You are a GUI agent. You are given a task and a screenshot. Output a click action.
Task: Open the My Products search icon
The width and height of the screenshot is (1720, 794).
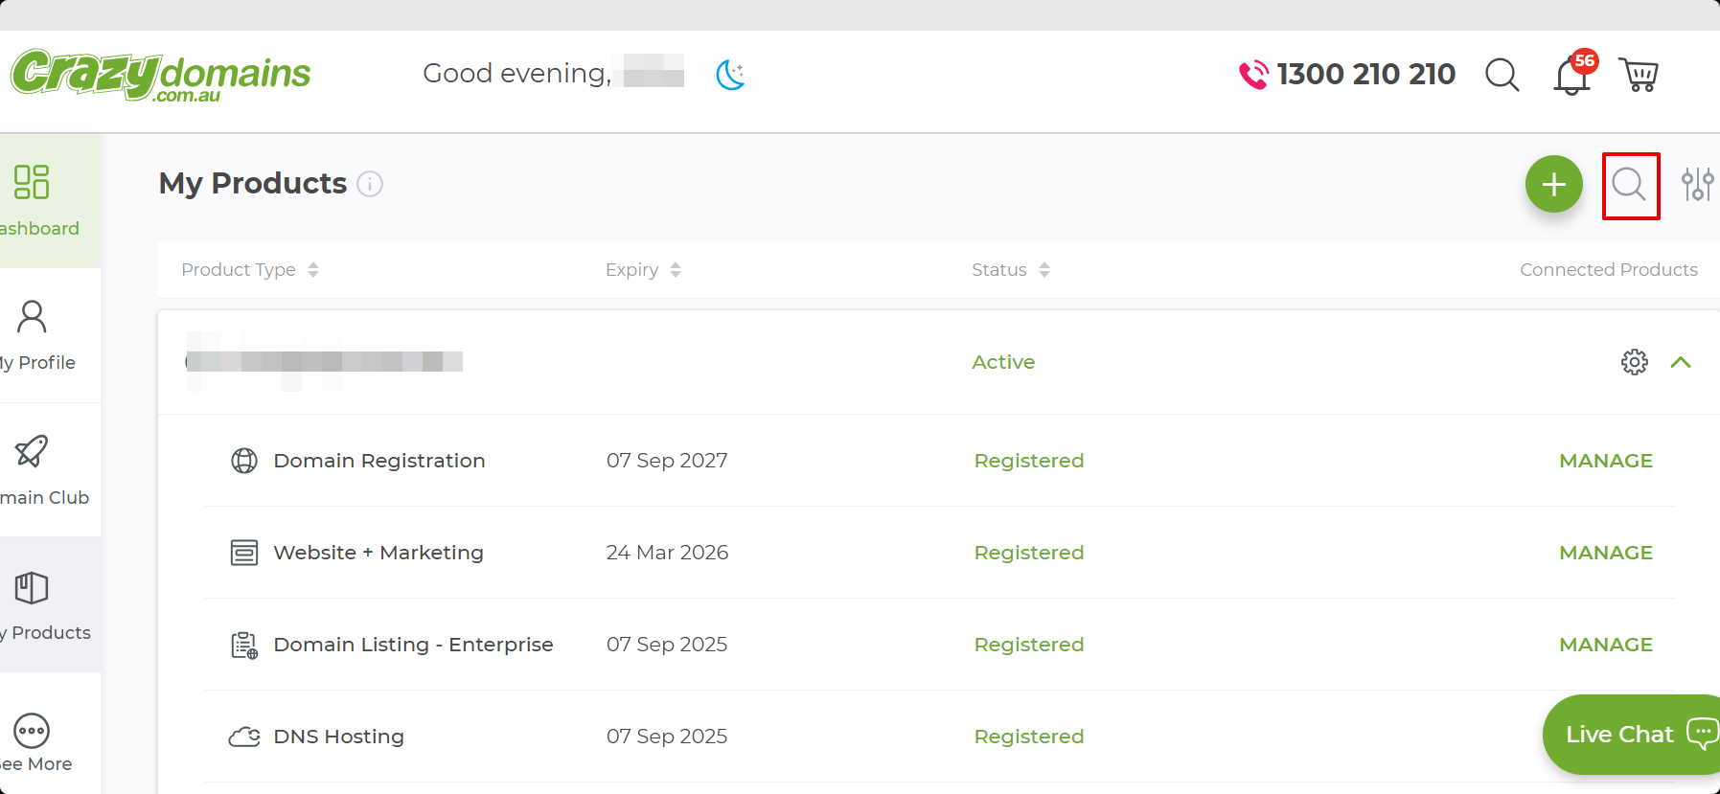coord(1629,184)
